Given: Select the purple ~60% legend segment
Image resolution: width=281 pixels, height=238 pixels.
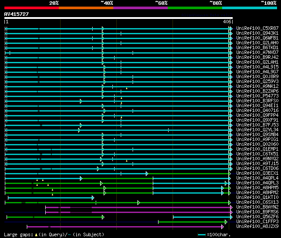Looking at the screenshot, I should pyautogui.click(x=140, y=7).
